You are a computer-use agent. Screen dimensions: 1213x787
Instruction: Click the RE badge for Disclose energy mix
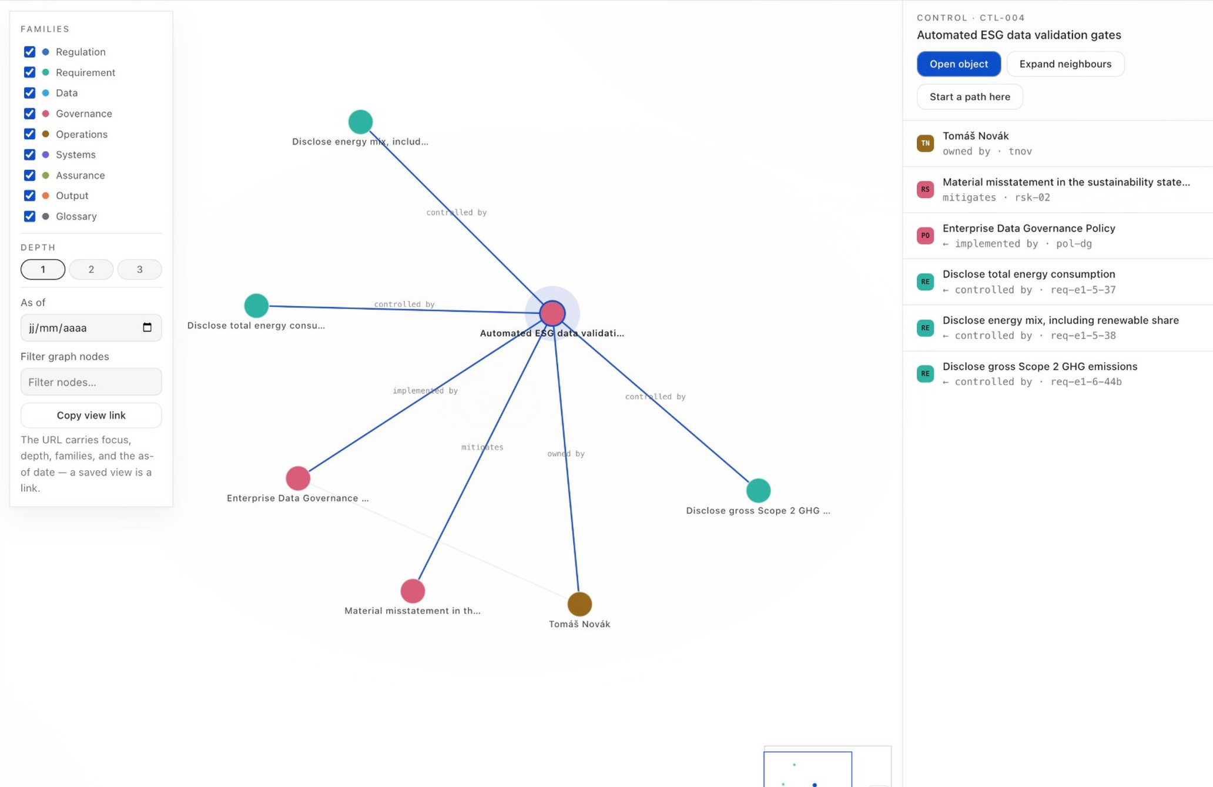click(925, 327)
